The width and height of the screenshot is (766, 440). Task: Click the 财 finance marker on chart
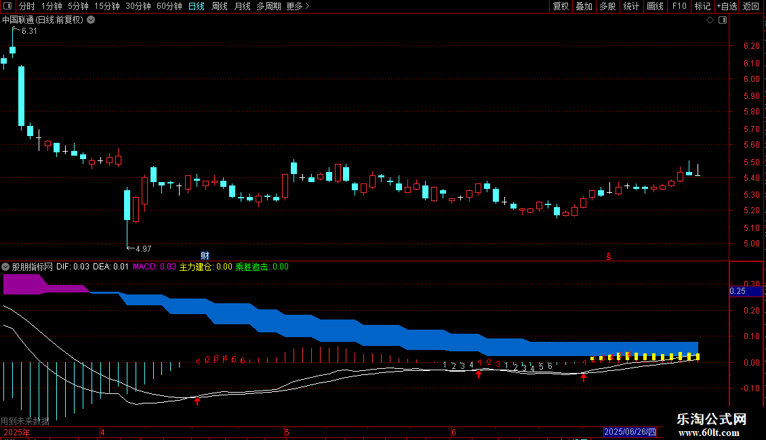tap(205, 256)
